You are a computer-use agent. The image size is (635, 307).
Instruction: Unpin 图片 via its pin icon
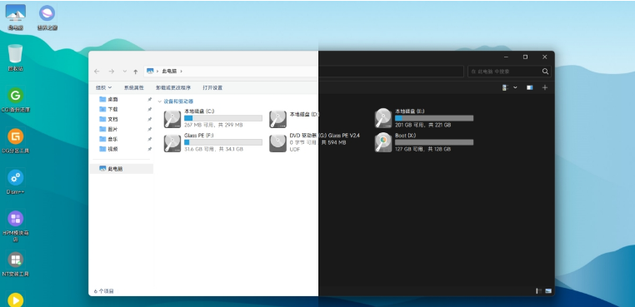coord(149,129)
